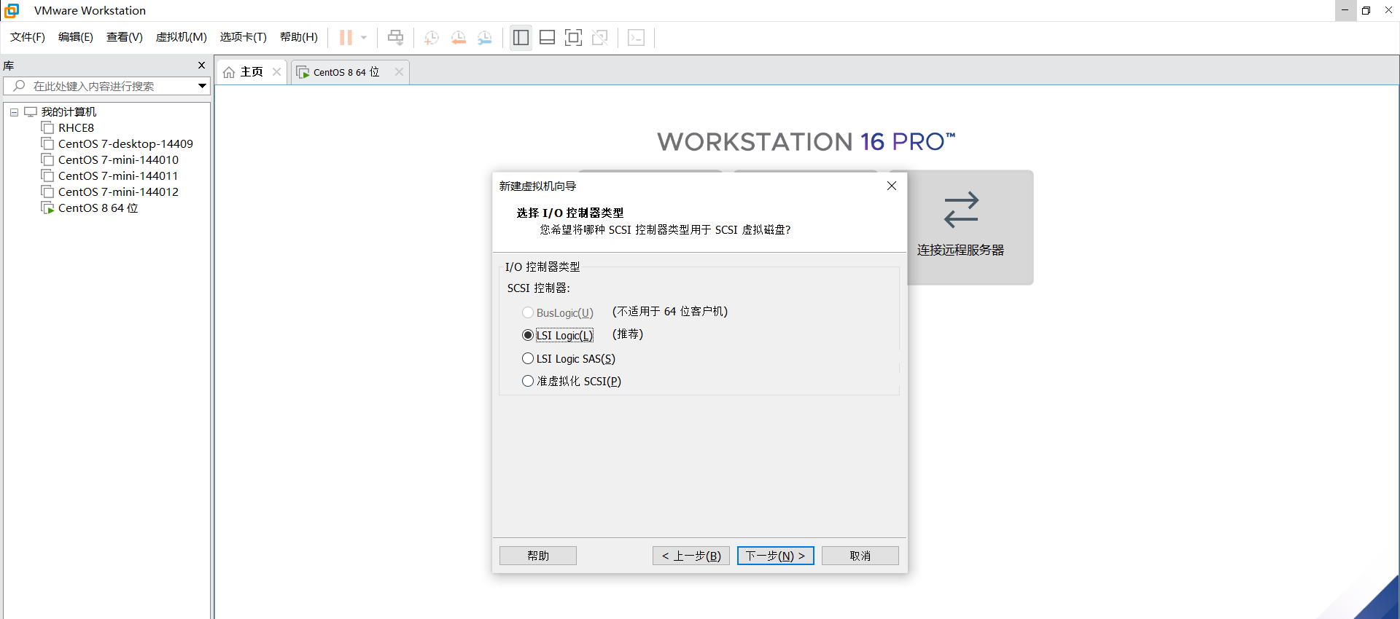Select CentOS 7-mini-144010 in library
This screenshot has width=1400, height=619.
[118, 159]
